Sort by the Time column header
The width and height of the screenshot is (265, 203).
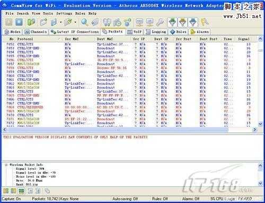[x=228, y=39]
